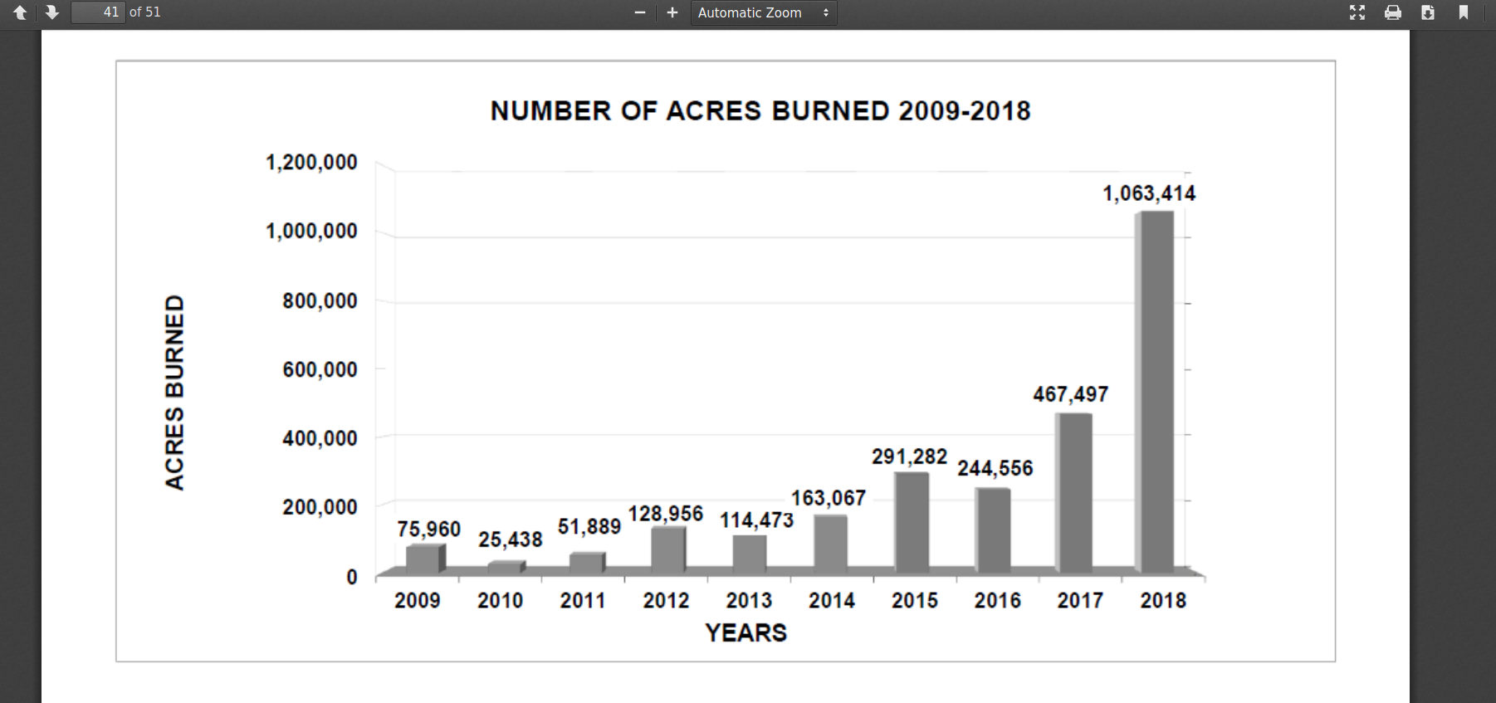Click the 2015 bar in chart
The height and width of the screenshot is (703, 1496).
click(912, 523)
